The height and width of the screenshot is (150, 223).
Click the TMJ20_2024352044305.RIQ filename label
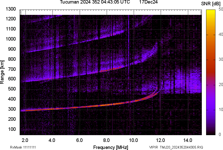181,147
